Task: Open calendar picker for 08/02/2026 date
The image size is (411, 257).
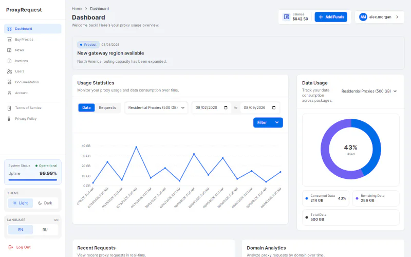Action: (226, 107)
